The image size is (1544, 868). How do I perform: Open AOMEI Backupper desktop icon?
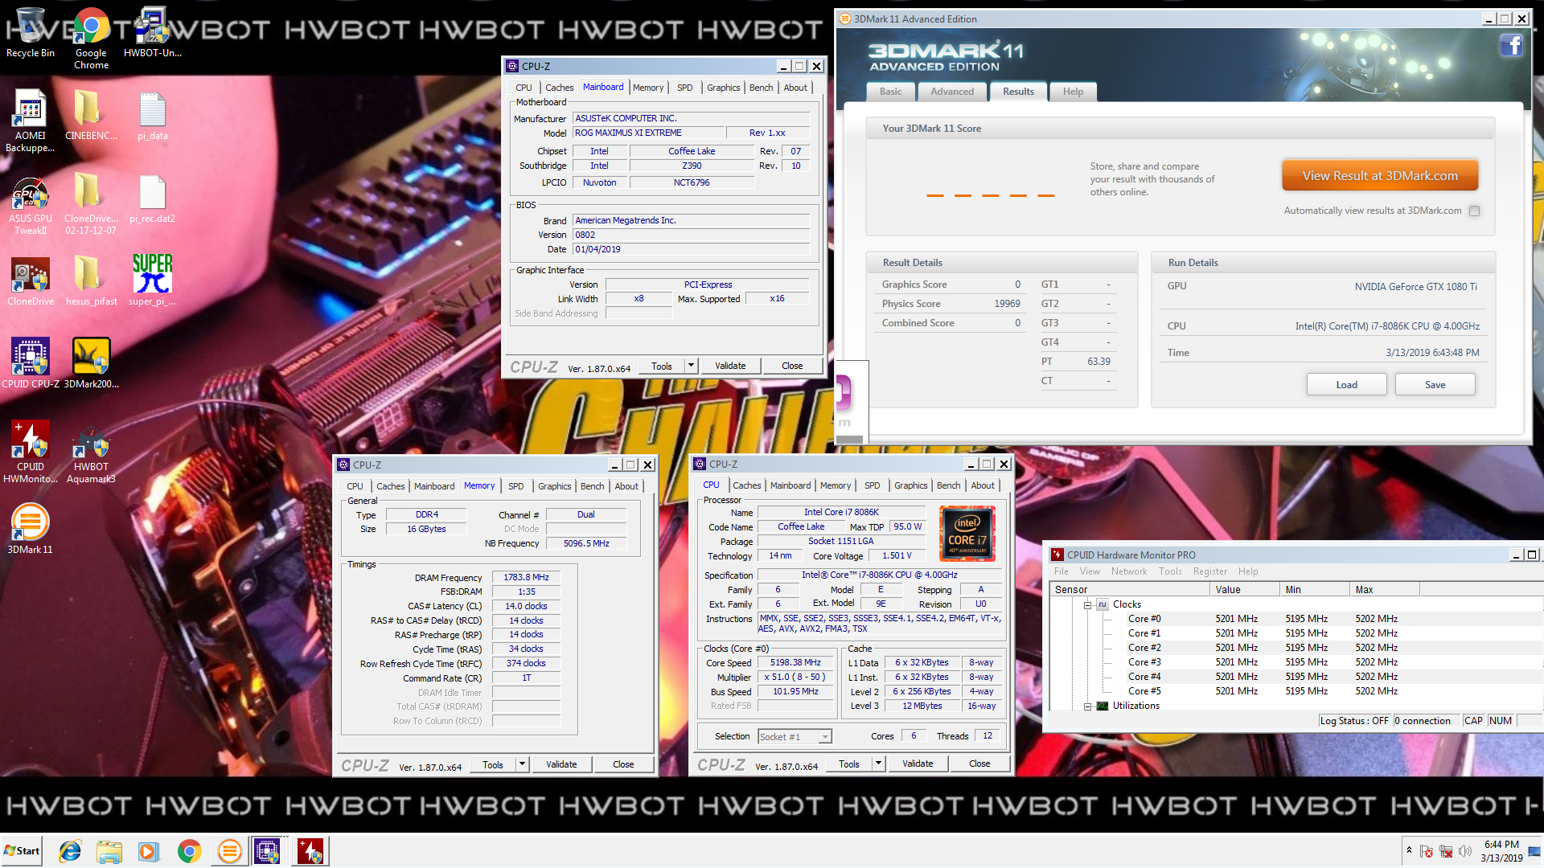(31, 121)
